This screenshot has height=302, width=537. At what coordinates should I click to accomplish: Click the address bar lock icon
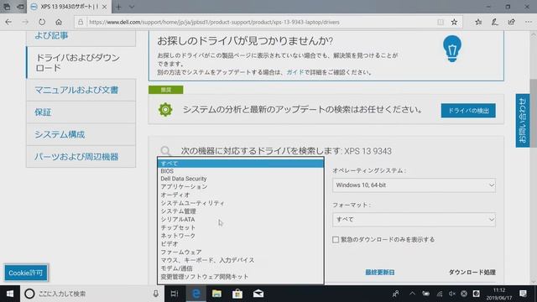click(81, 23)
